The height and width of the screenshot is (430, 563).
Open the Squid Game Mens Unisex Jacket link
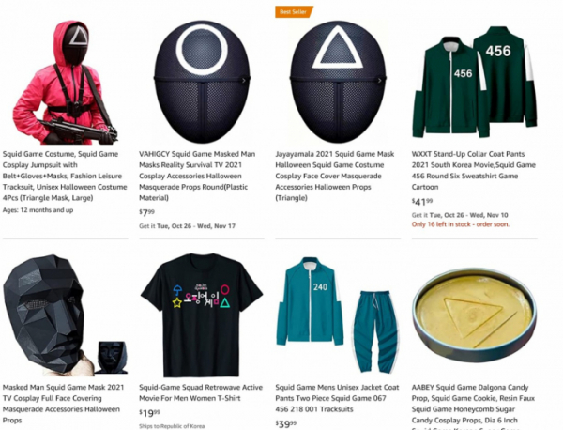pyautogui.click(x=337, y=398)
